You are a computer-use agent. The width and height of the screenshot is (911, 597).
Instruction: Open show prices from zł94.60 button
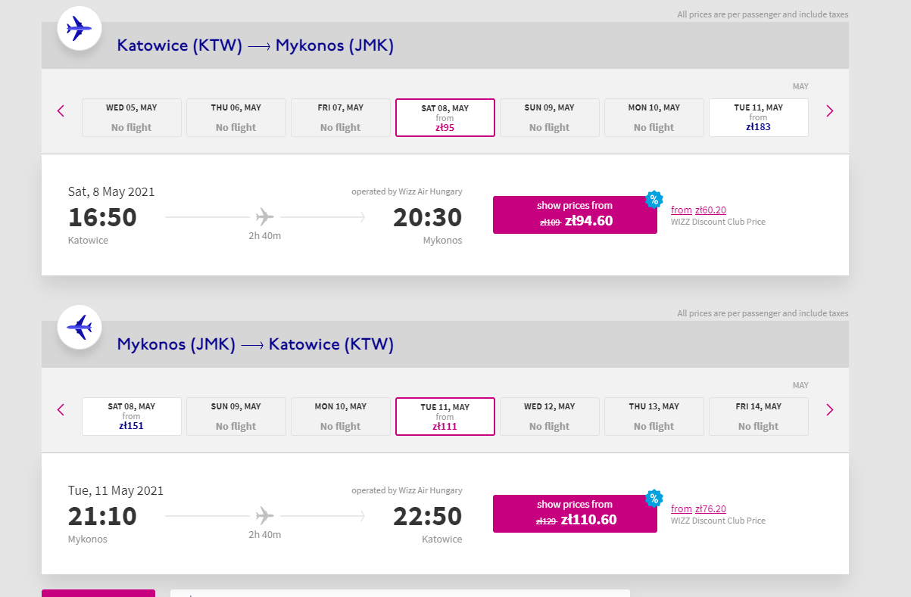[x=575, y=215]
